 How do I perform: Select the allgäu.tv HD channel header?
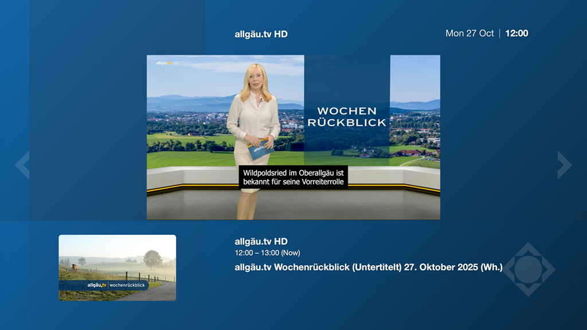[x=260, y=33]
